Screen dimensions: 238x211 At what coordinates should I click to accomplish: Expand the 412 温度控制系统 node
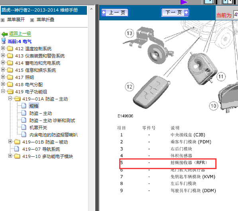pos(3,48)
